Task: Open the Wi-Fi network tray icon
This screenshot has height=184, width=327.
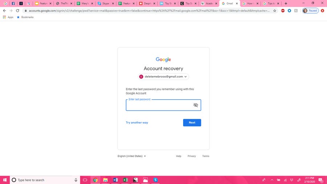Action: (x=285, y=180)
